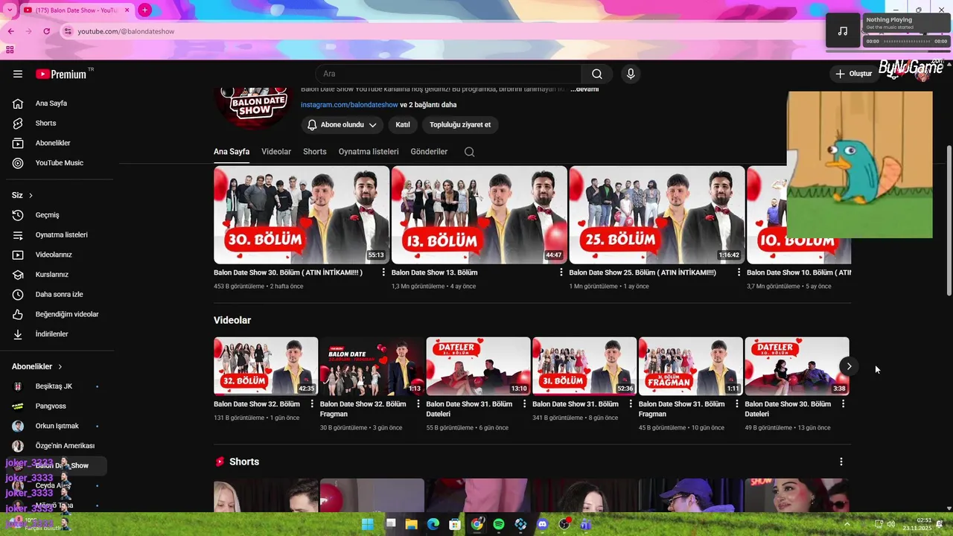This screenshot has width=953, height=536.
Task: Go back in the browser
Action: pyautogui.click(x=10, y=31)
